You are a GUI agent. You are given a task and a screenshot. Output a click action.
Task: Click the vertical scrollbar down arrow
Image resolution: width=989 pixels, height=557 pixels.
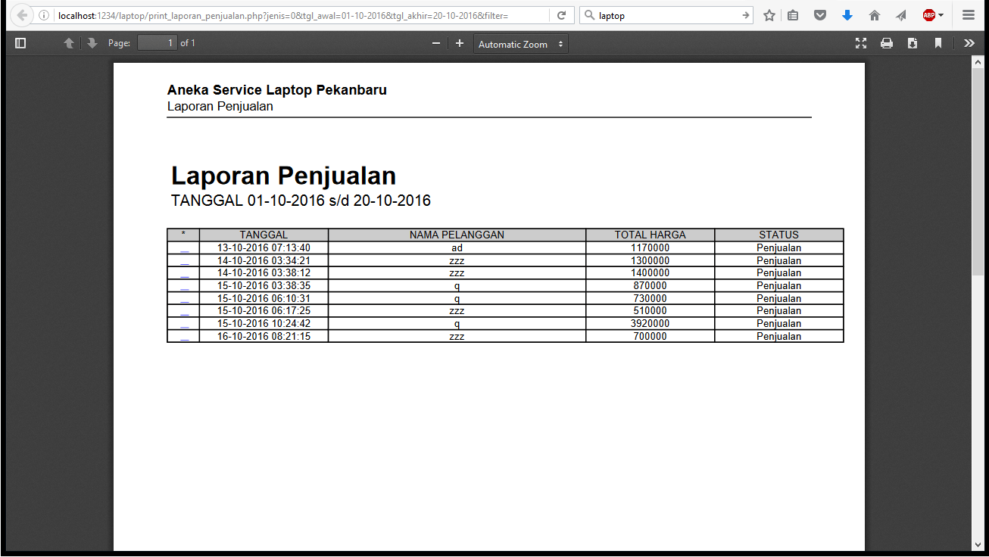coord(978,544)
